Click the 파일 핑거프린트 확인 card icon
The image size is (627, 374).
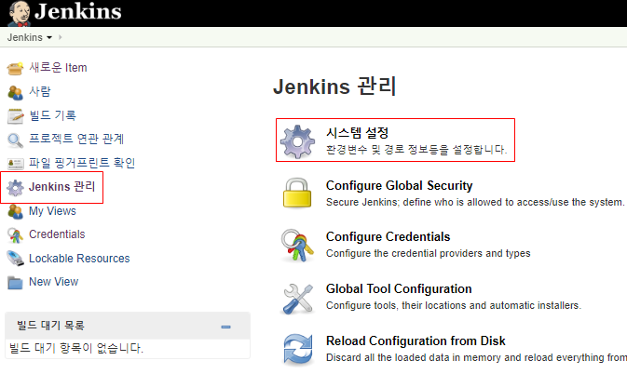15,163
